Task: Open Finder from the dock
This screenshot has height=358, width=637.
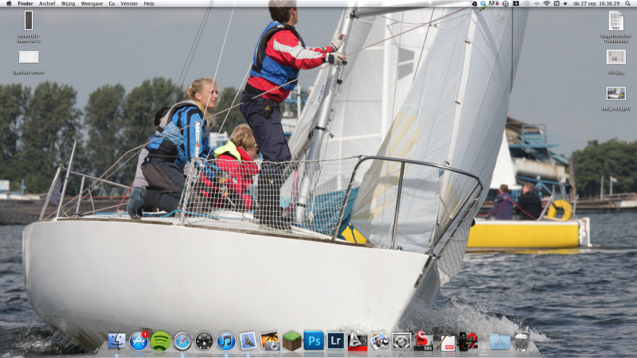Action: point(116,341)
